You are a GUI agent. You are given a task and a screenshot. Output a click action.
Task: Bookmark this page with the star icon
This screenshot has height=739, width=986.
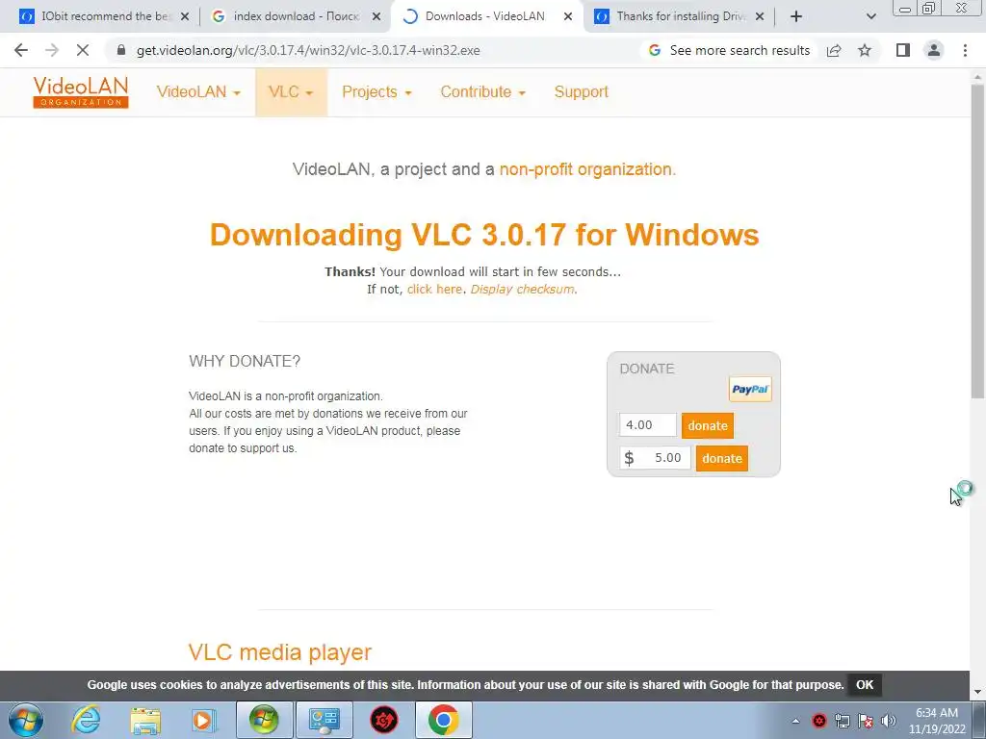pos(865,50)
